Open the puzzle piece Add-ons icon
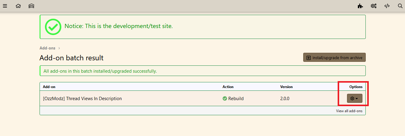 pos(360,6)
